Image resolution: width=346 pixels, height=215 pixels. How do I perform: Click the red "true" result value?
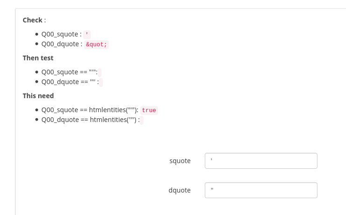click(x=149, y=110)
